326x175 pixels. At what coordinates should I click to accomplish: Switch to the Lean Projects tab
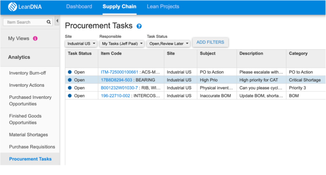(x=163, y=6)
